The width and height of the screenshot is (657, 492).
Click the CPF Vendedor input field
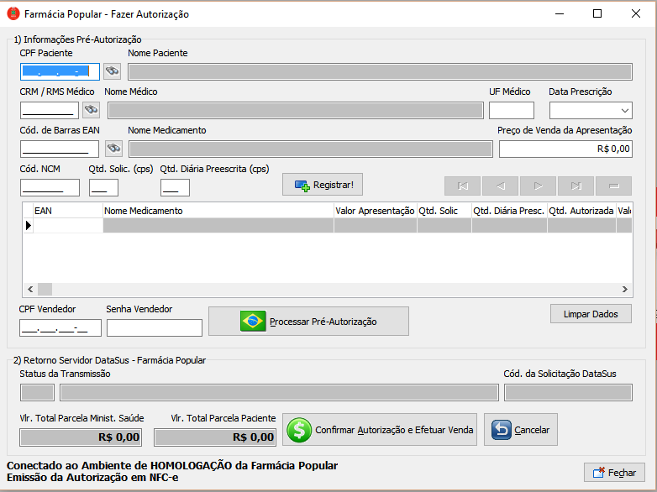(x=60, y=328)
